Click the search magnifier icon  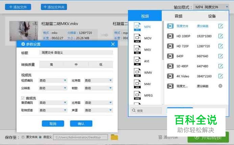pos(134,111)
